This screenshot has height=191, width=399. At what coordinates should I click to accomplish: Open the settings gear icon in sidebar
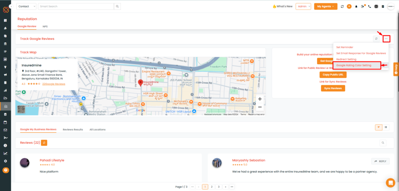(5, 161)
